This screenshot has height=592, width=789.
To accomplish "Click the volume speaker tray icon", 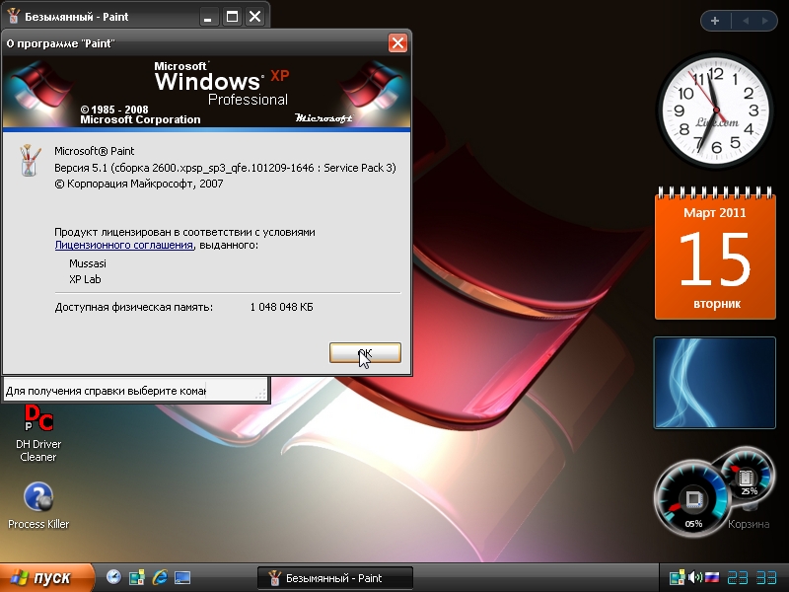I will tap(694, 577).
